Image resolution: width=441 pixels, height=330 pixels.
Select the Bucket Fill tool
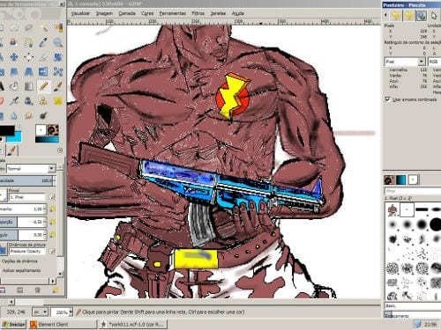(14, 86)
